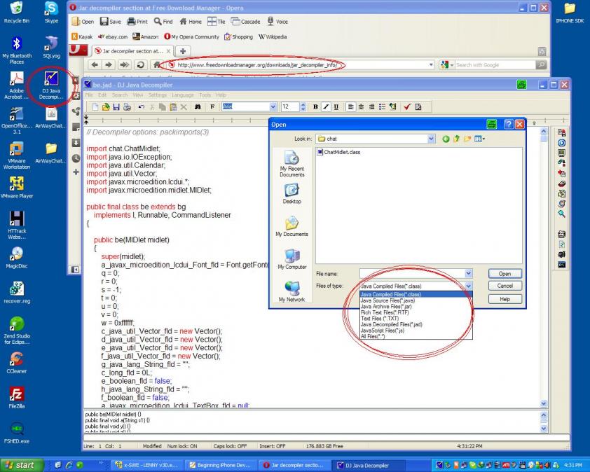The width and height of the screenshot is (590, 472).
Task: Click the Create New Folder icon
Action: [467, 139]
